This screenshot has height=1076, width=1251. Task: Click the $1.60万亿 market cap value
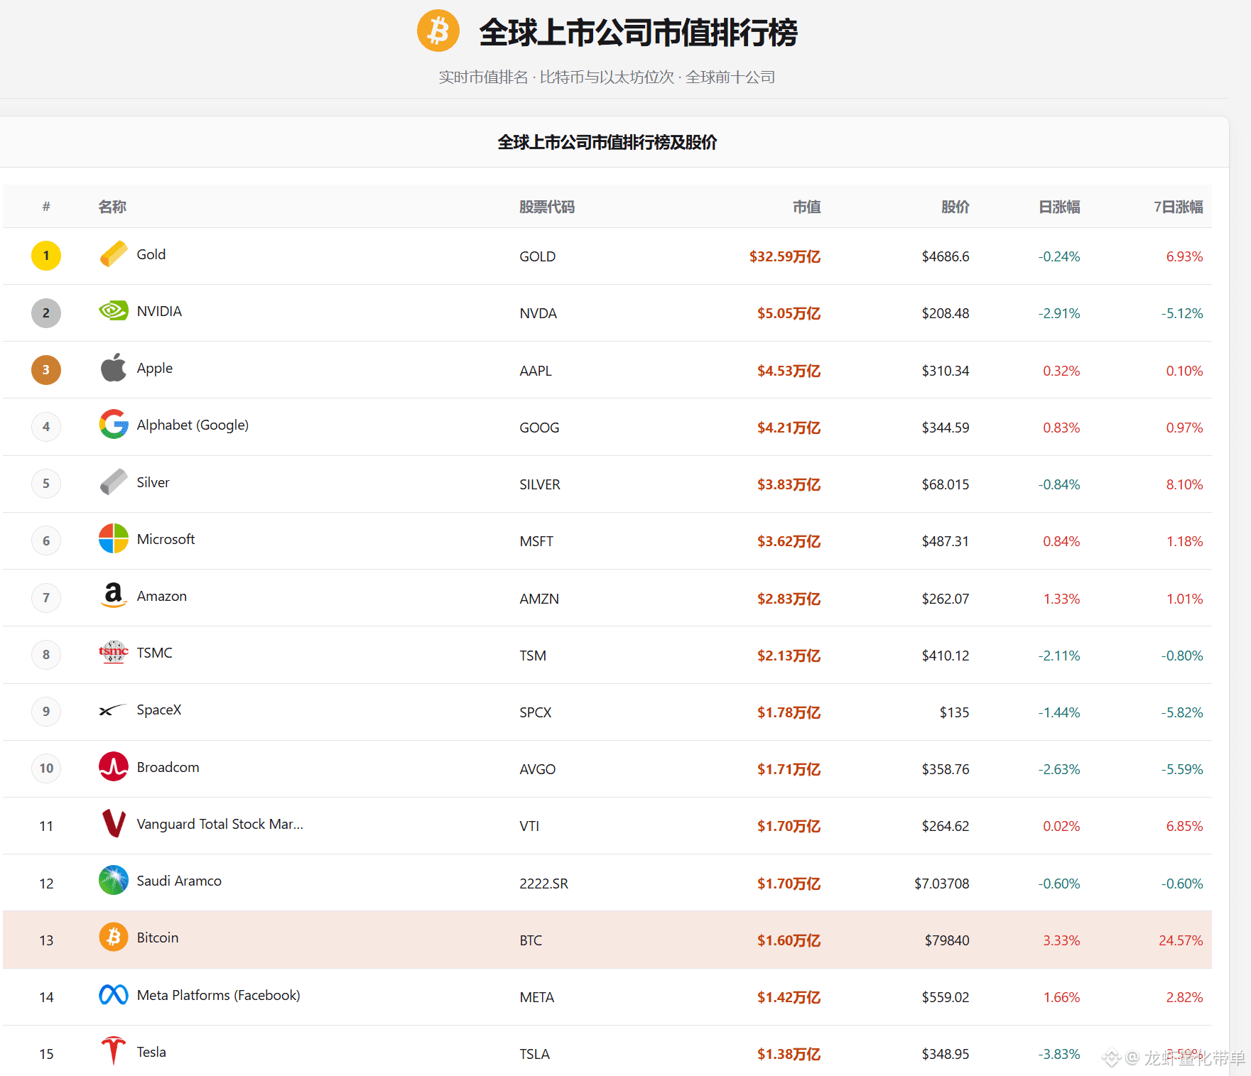point(789,940)
